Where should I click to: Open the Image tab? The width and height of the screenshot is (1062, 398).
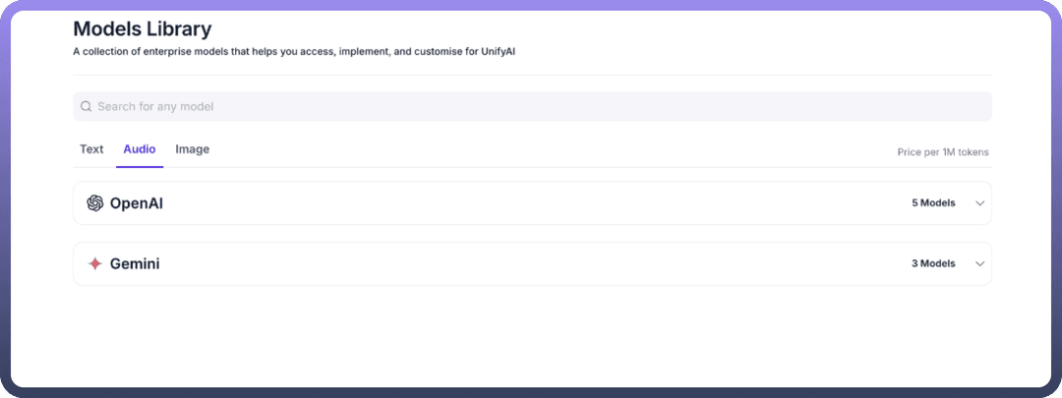(192, 149)
